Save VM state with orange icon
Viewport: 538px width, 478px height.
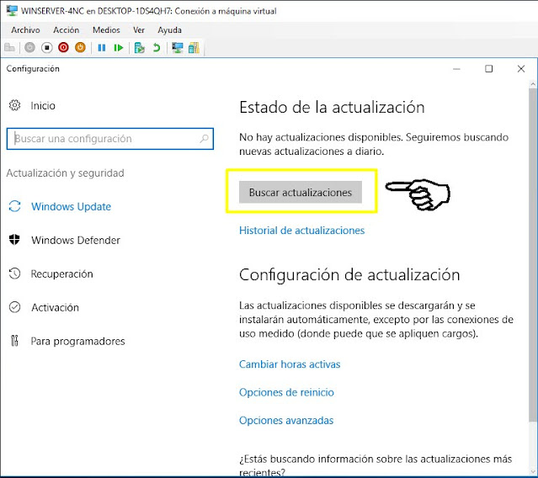pos(80,48)
